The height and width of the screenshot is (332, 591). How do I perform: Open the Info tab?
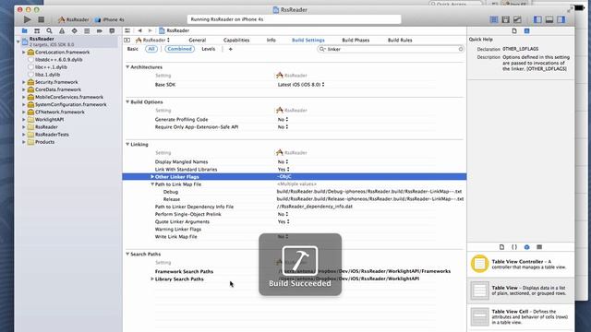271,40
